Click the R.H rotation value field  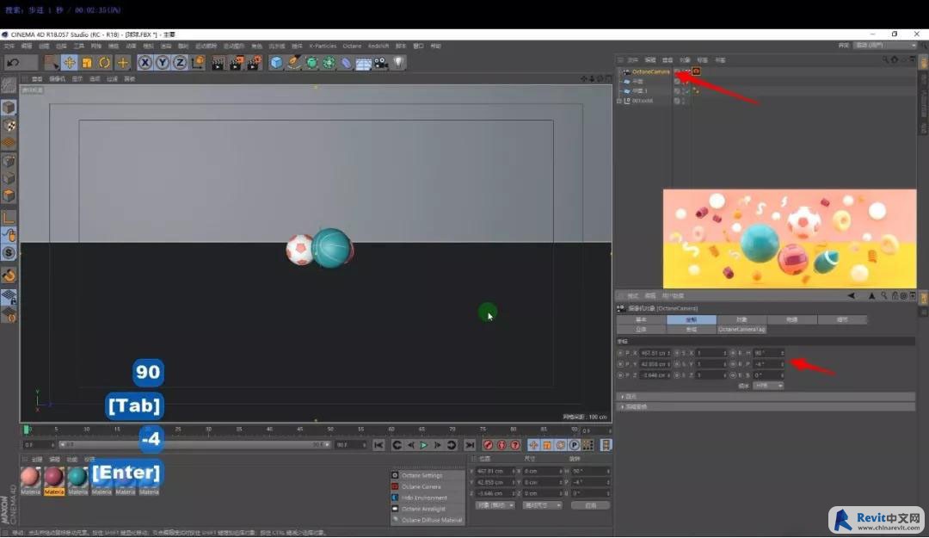point(768,353)
